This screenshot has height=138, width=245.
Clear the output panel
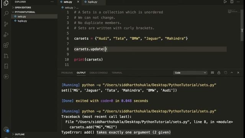pos(212,72)
